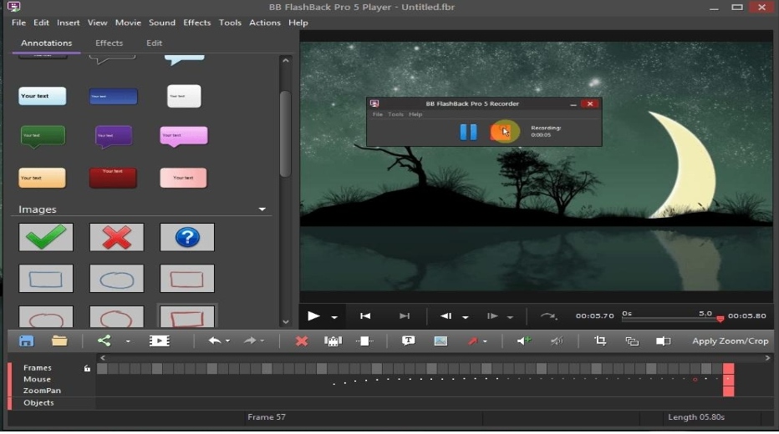
Task: Open the Undo history dropdown arrow
Action: (227, 341)
